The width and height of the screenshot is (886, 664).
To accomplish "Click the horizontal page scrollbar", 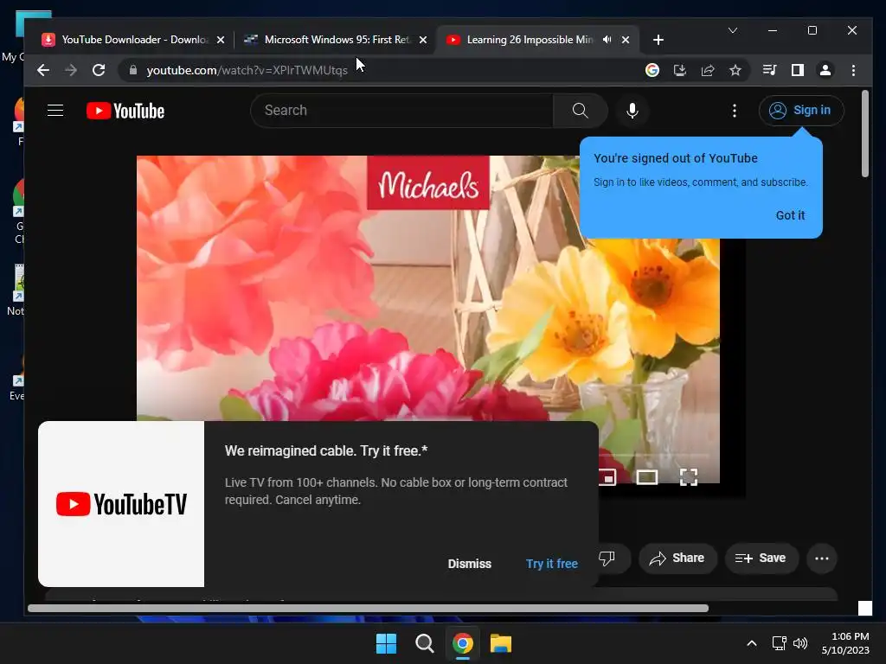I will click(x=368, y=608).
